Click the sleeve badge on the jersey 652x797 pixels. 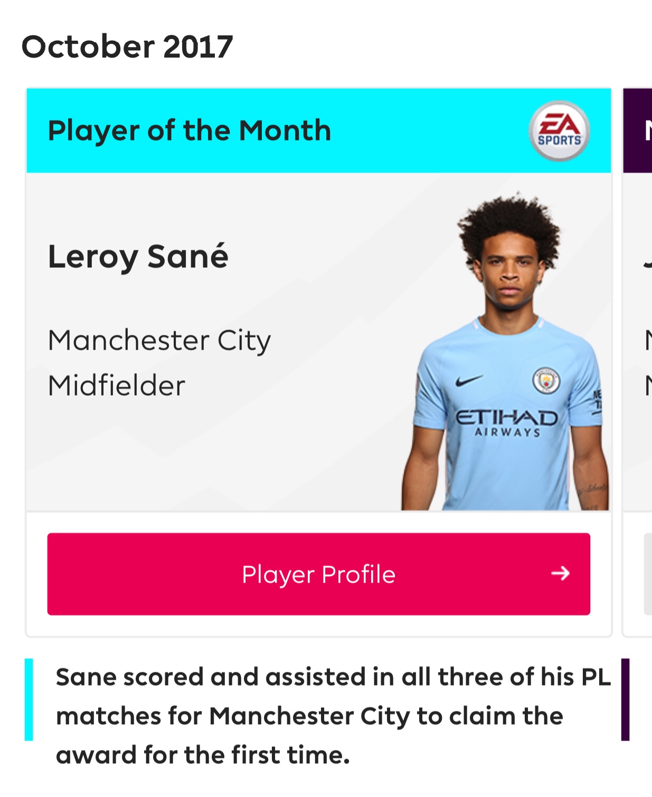pos(598,402)
